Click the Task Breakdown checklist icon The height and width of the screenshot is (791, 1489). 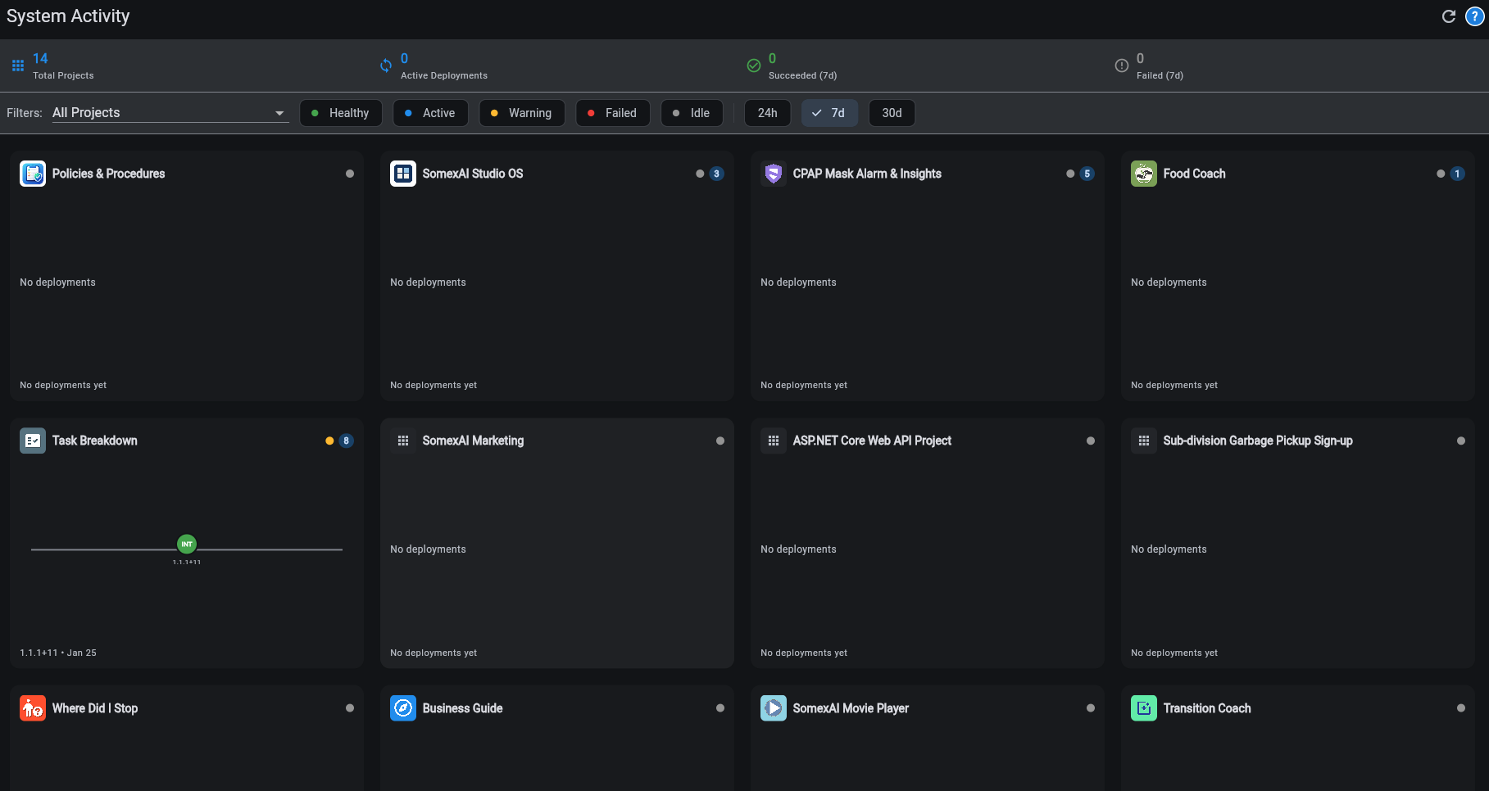[x=33, y=440]
